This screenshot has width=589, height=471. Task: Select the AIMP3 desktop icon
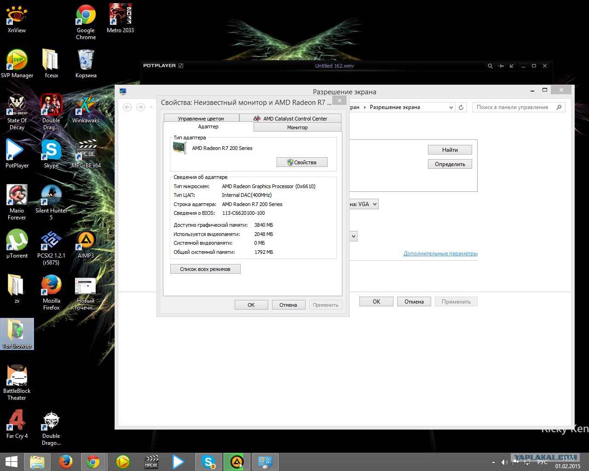pyautogui.click(x=86, y=244)
